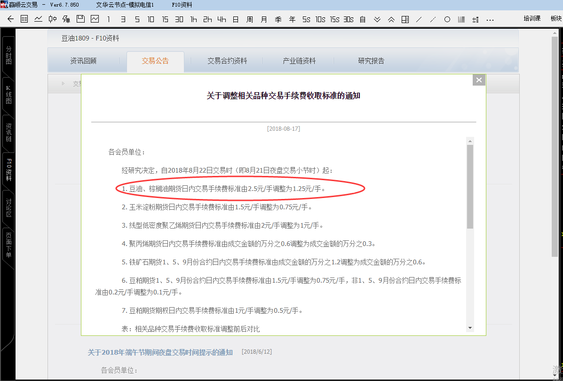Click the double chevron down icon
563x381 pixels.
[377, 19]
